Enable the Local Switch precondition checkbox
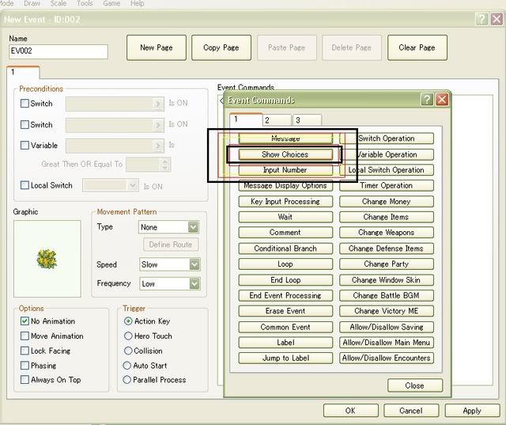This screenshot has height=425, width=506. point(25,185)
